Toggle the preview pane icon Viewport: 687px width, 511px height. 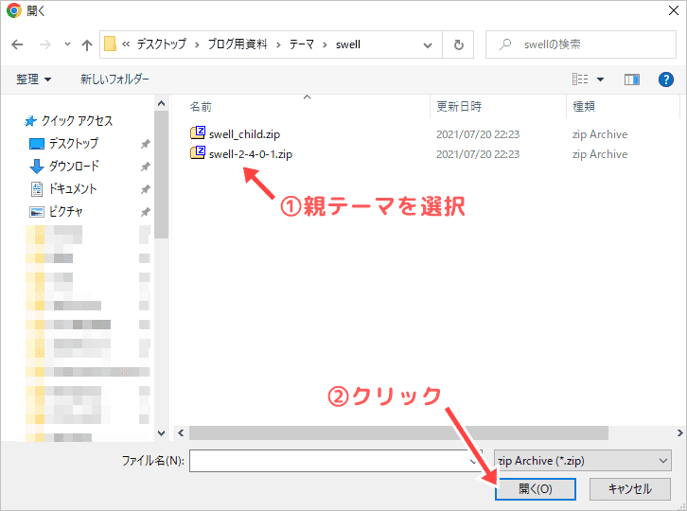click(x=632, y=79)
